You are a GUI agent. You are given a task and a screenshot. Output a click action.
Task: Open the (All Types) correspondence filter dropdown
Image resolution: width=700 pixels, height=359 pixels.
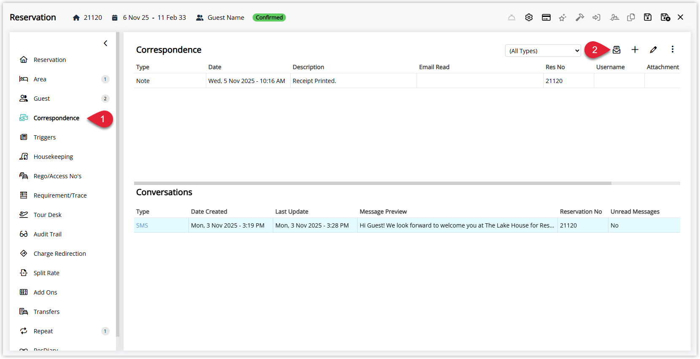tap(543, 51)
